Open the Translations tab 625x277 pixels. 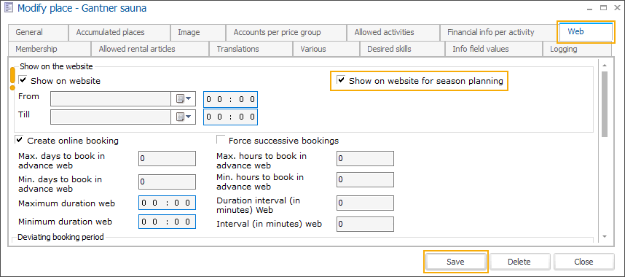251,49
